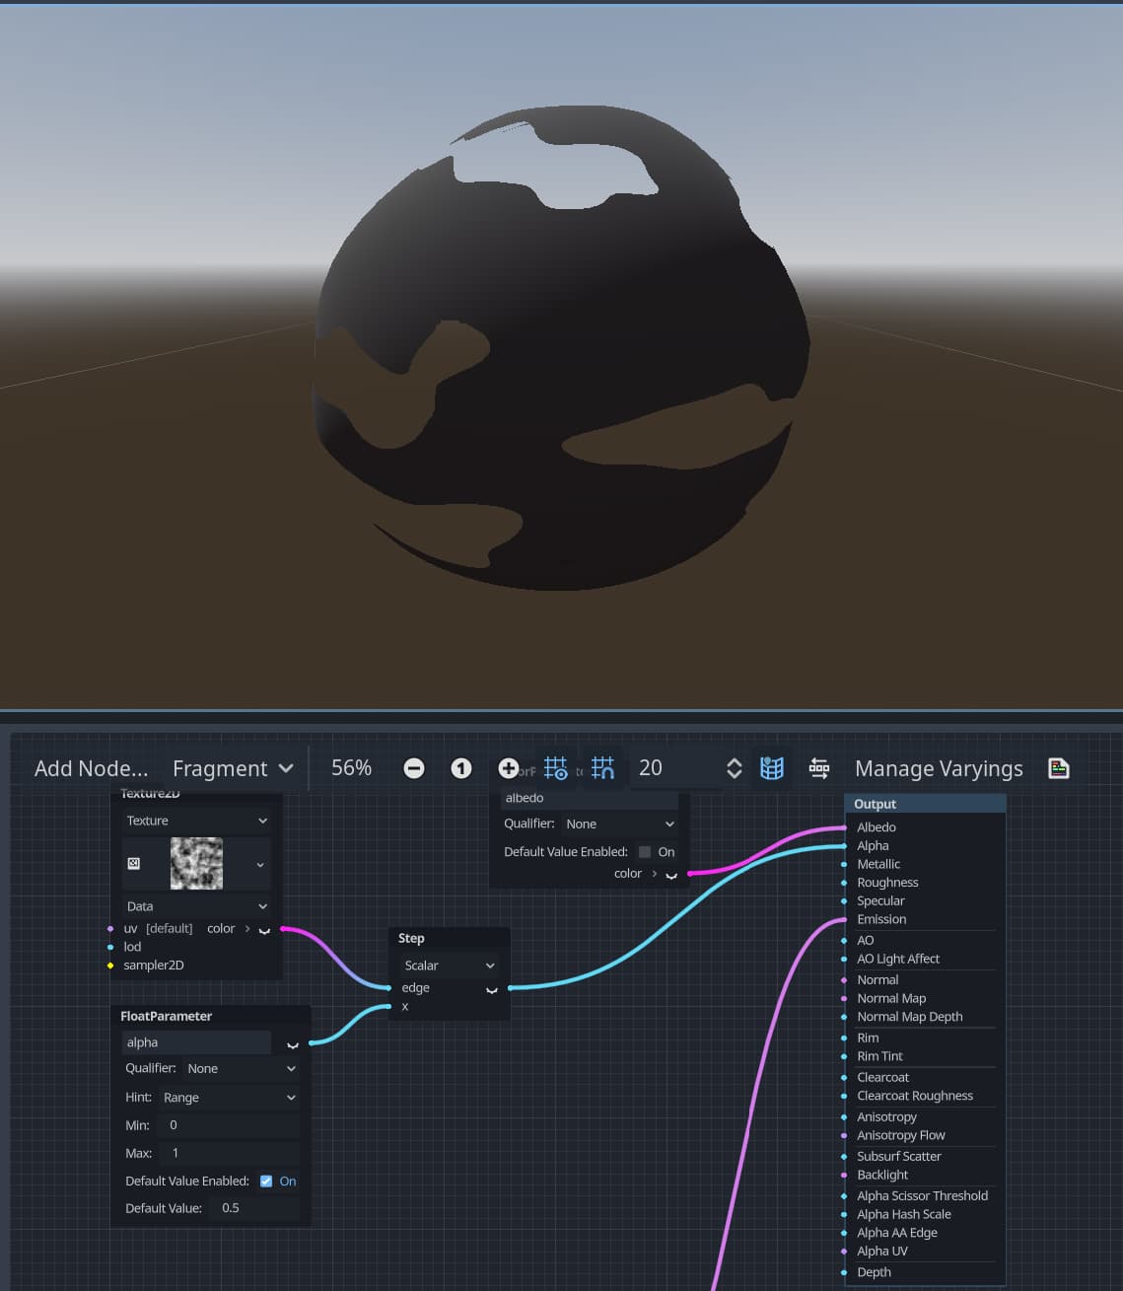Change the Step node type via Scalar dropdown
1123x1291 pixels.
point(447,965)
